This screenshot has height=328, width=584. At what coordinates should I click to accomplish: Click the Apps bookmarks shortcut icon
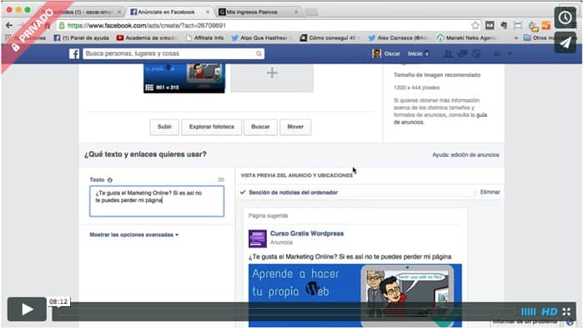pos(8,38)
